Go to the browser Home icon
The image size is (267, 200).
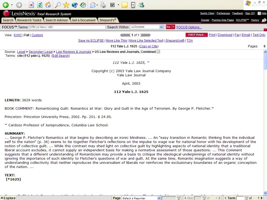click(x=48, y=5)
